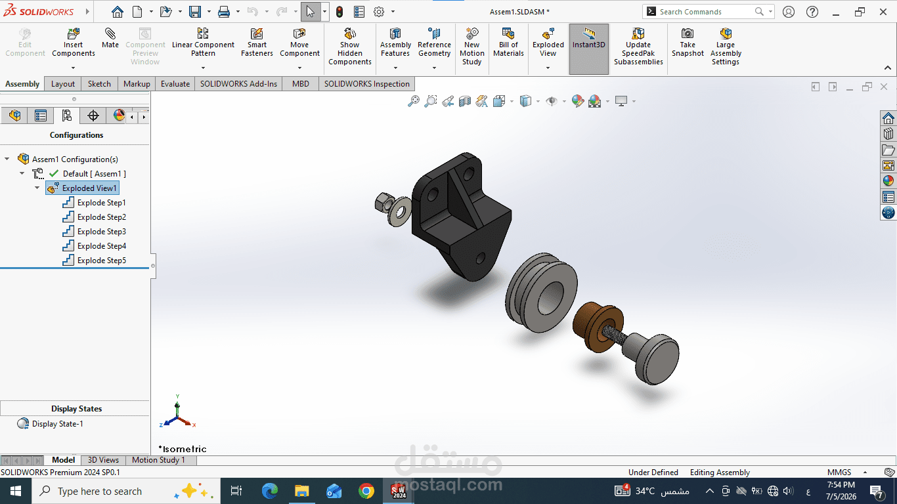Viewport: 897px width, 504px height.
Task: Toggle the Instant3D button
Action: coord(589,49)
